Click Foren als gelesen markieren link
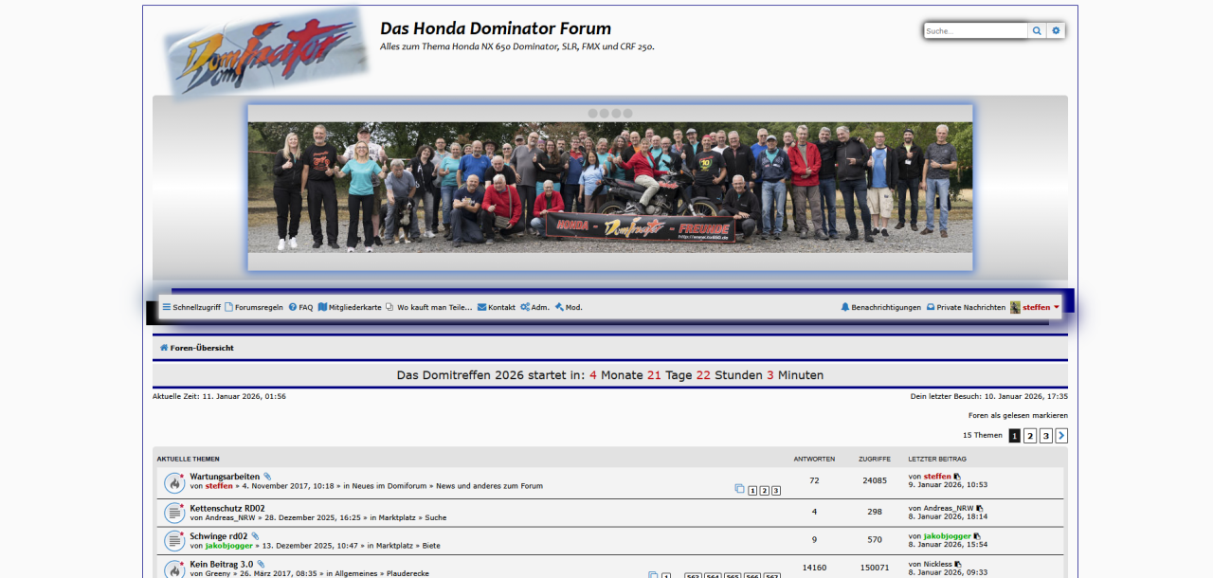1213x578 pixels. pyautogui.click(x=1017, y=416)
